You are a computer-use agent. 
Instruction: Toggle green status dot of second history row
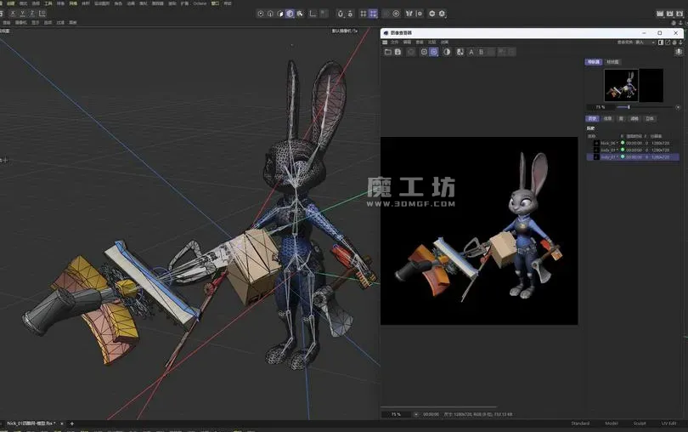pyautogui.click(x=623, y=150)
